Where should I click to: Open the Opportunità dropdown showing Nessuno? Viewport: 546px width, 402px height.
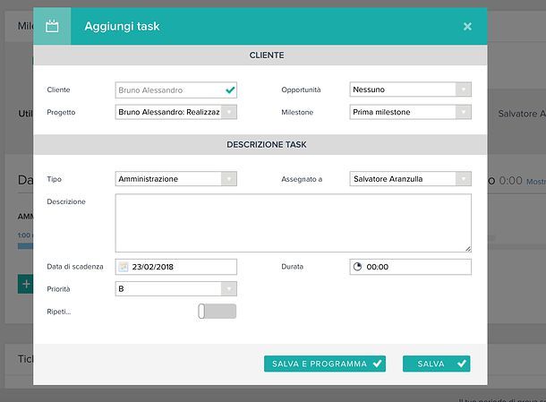(x=410, y=90)
